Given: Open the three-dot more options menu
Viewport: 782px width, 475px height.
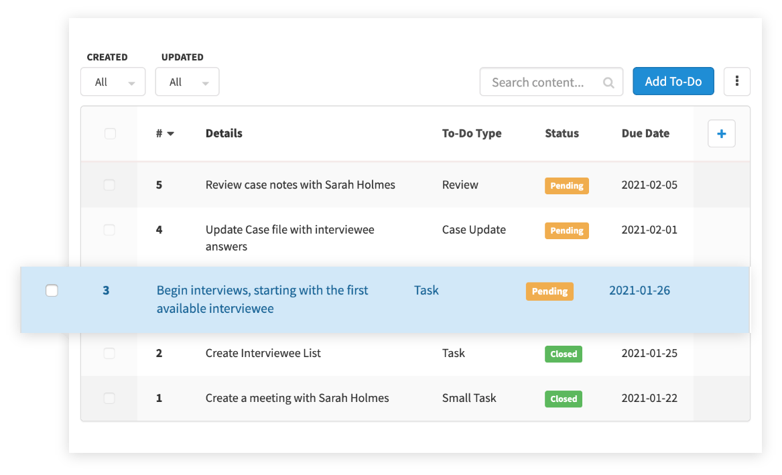Looking at the screenshot, I should [736, 82].
